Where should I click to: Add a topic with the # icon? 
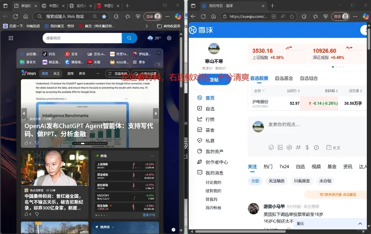pyautogui.click(x=298, y=147)
